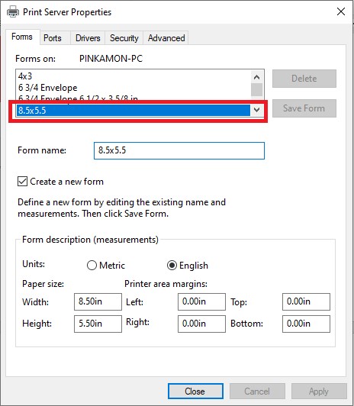354x406 pixels.
Task: Click the paper Width input field
Action: coord(98,301)
